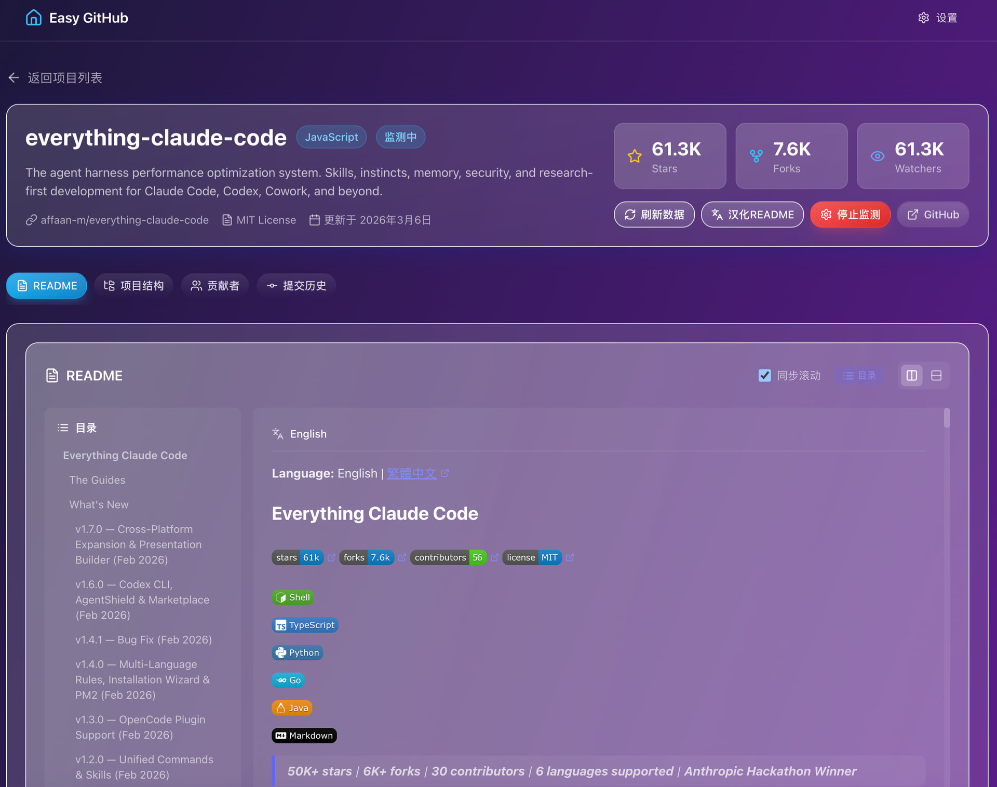
Task: Click the calendar icon by update date
Action: pos(314,220)
